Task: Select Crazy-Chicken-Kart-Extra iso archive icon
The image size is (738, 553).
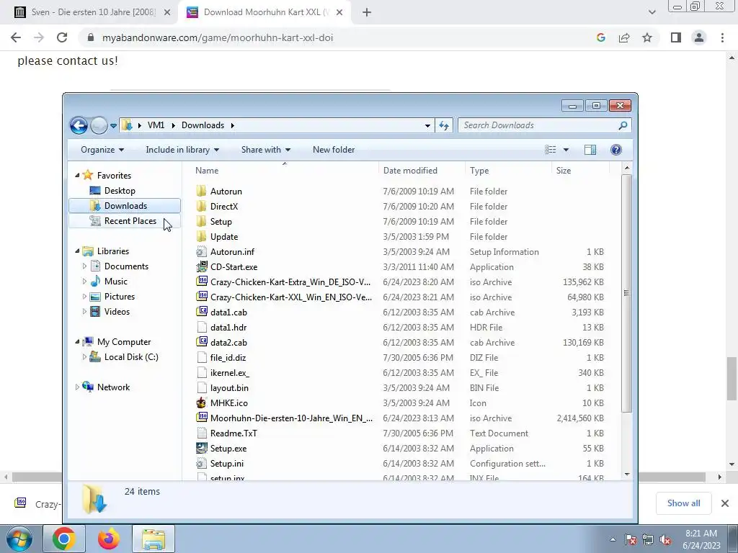Action: (x=202, y=282)
